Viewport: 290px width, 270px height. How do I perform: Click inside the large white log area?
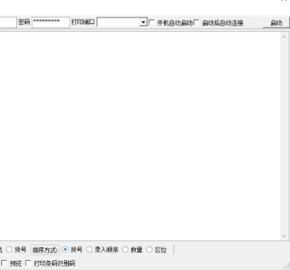coord(140,136)
